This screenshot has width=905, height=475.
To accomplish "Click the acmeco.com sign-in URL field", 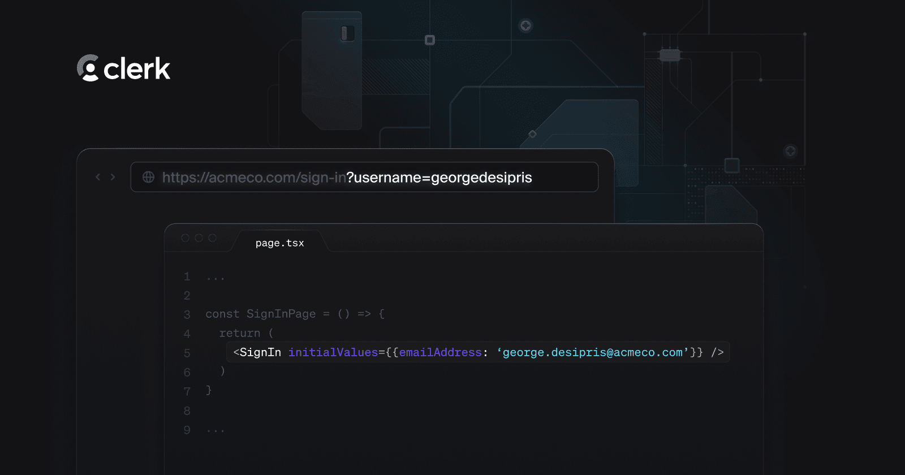I will pos(364,177).
